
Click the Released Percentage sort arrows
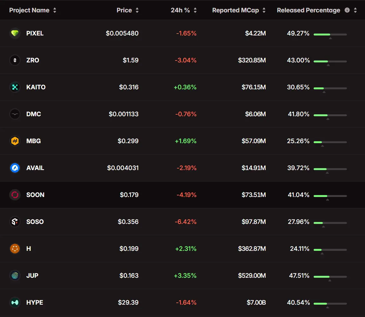click(355, 10)
